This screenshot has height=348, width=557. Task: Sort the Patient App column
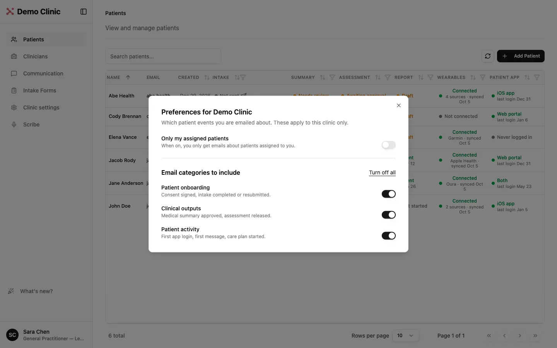[527, 77]
